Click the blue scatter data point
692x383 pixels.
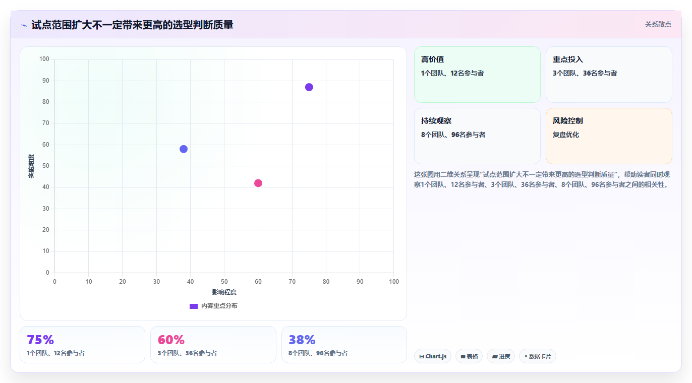click(x=184, y=149)
